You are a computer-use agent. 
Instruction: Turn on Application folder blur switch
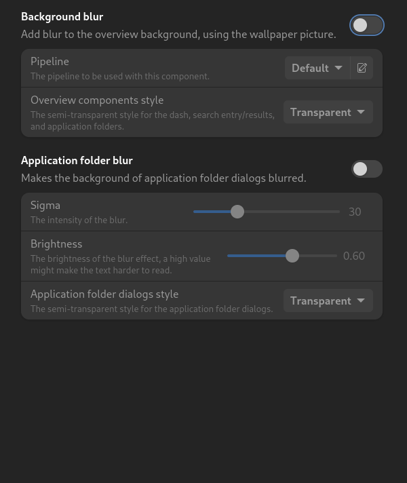366,169
